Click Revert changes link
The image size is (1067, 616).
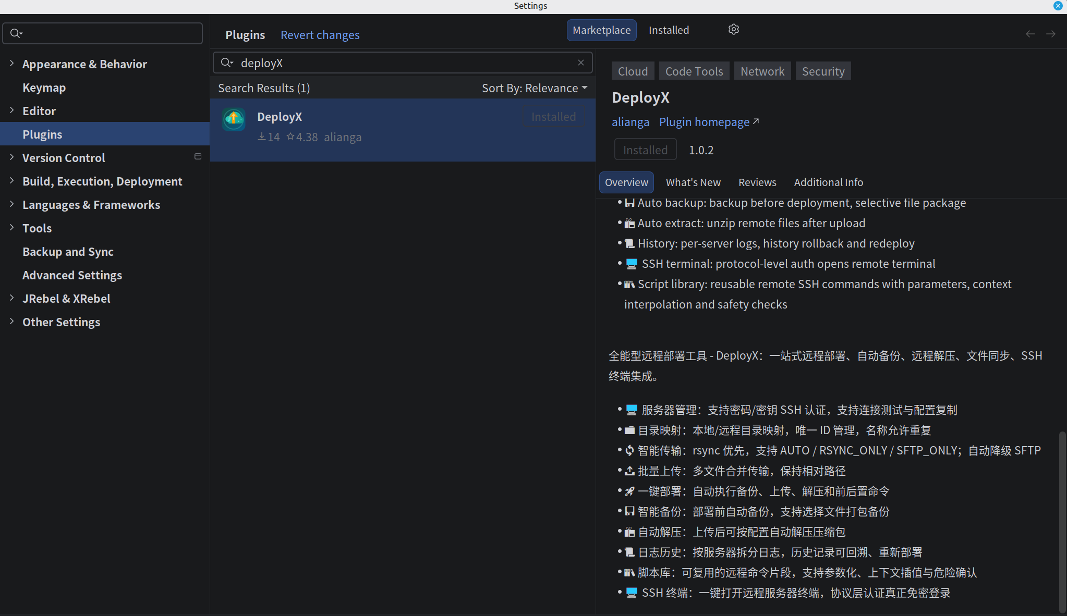[320, 35]
